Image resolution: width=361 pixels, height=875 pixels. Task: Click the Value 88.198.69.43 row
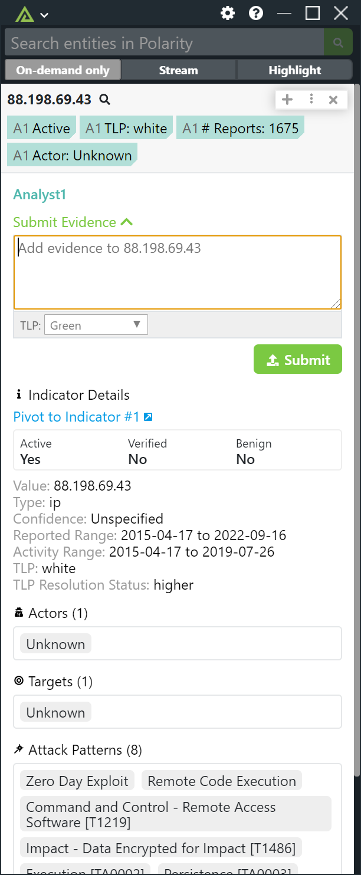point(72,486)
